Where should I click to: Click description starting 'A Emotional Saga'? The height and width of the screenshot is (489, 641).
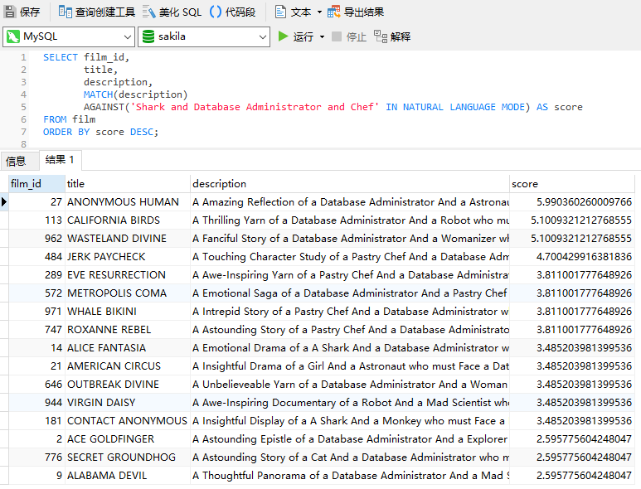(350, 293)
